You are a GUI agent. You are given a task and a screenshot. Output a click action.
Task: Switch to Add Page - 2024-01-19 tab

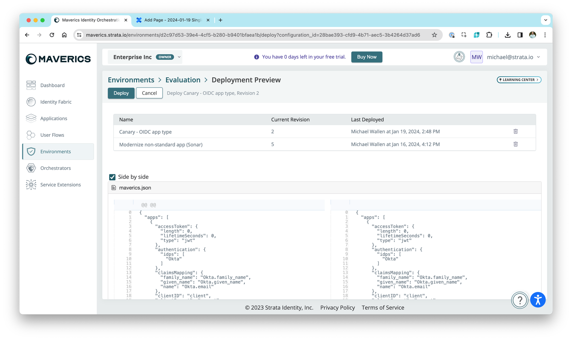click(172, 20)
